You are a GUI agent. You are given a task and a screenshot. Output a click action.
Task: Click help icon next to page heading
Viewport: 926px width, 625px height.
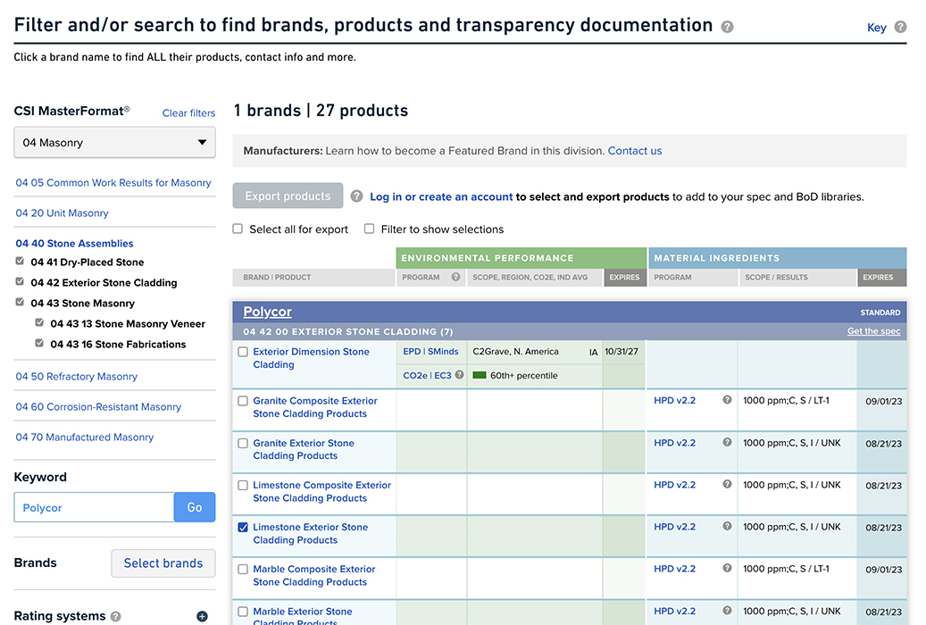(x=727, y=27)
